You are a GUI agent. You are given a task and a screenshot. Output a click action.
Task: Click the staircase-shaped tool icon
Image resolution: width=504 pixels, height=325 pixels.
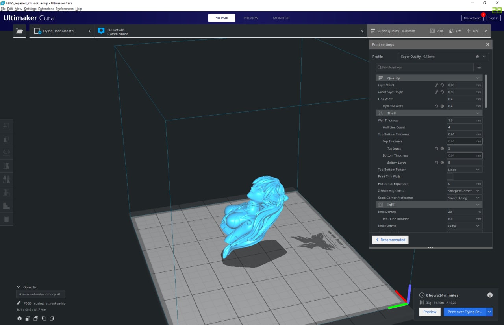(x=6, y=206)
